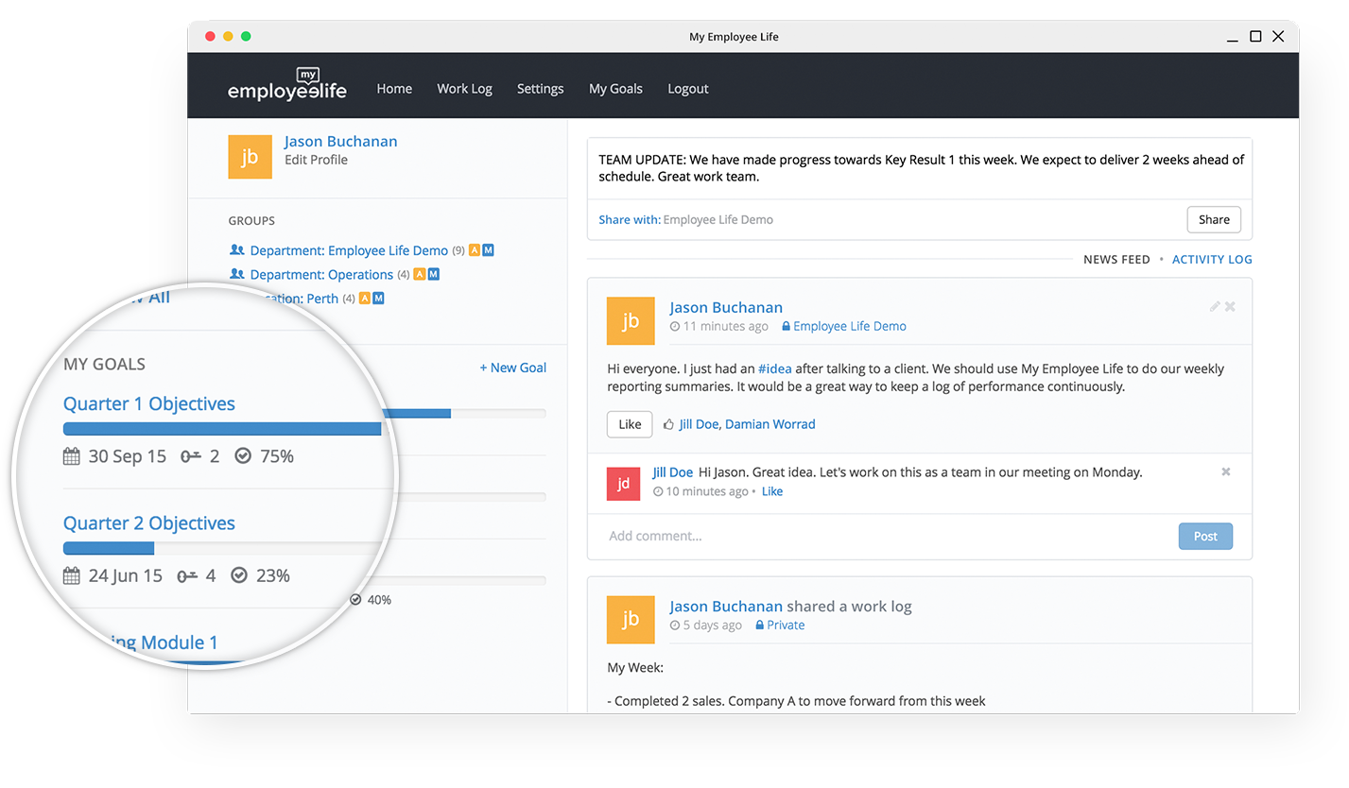This screenshot has height=788, width=1349.
Task: Add a goal with + New Goal
Action: pyautogui.click(x=512, y=368)
